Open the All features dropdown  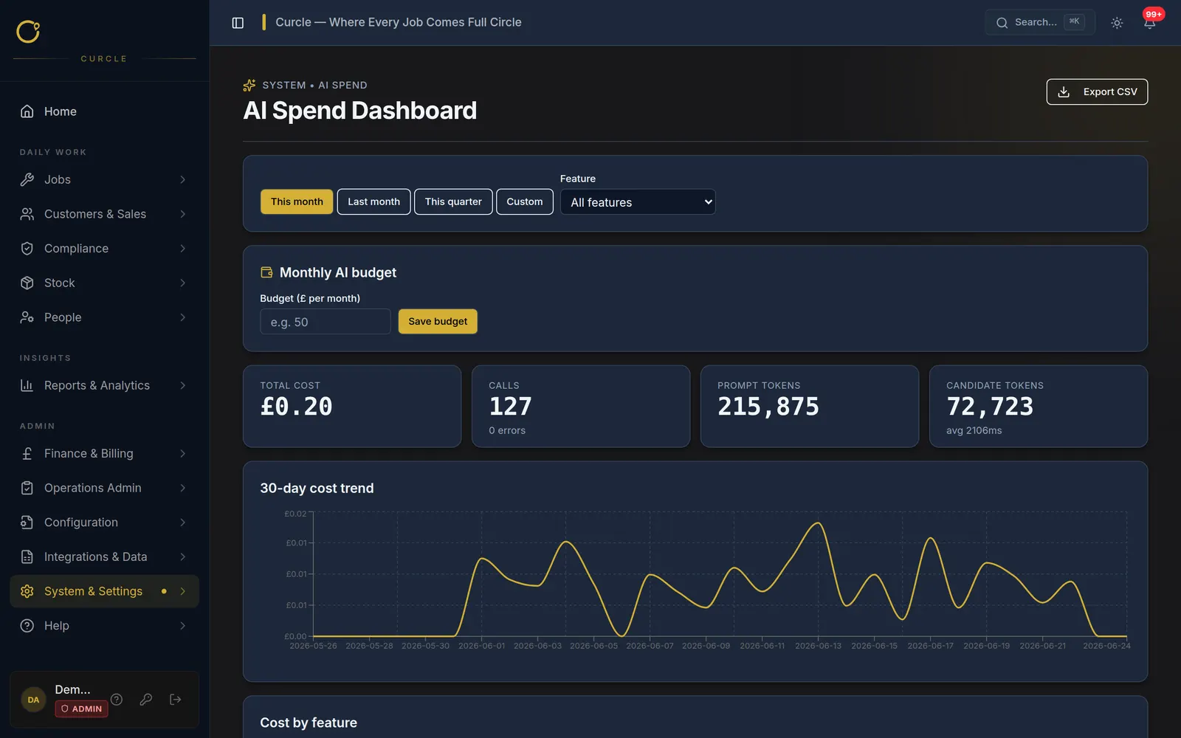638,202
